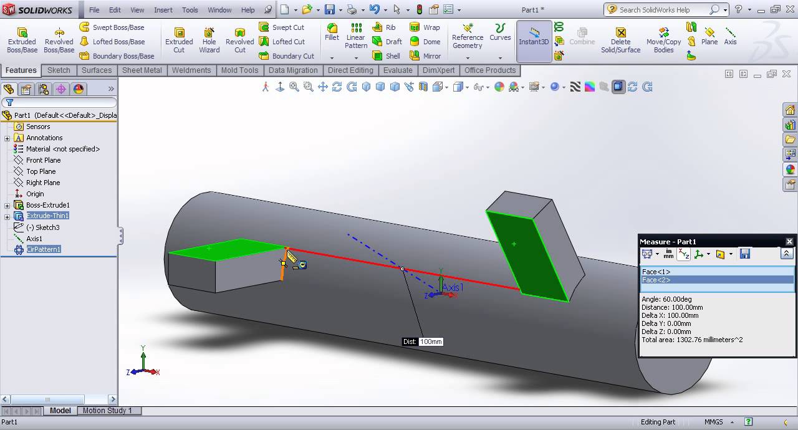Expand the Extrude-Thin1 feature node

7,216
